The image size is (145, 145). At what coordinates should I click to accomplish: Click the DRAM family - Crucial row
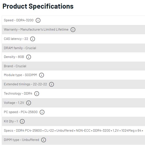click(x=74, y=48)
